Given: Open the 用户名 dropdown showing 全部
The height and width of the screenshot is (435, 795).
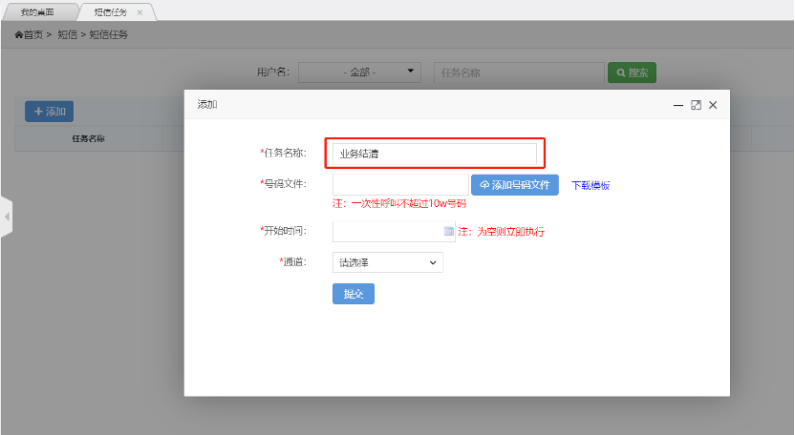Looking at the screenshot, I should 360,72.
